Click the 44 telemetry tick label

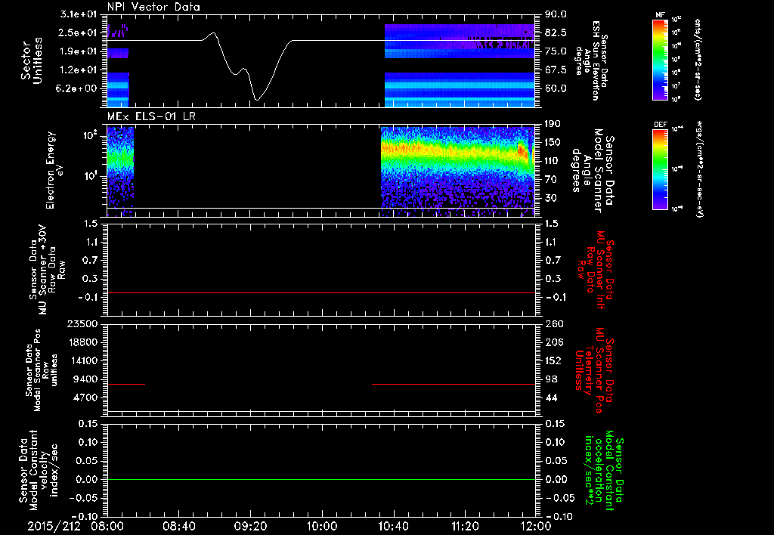click(551, 397)
